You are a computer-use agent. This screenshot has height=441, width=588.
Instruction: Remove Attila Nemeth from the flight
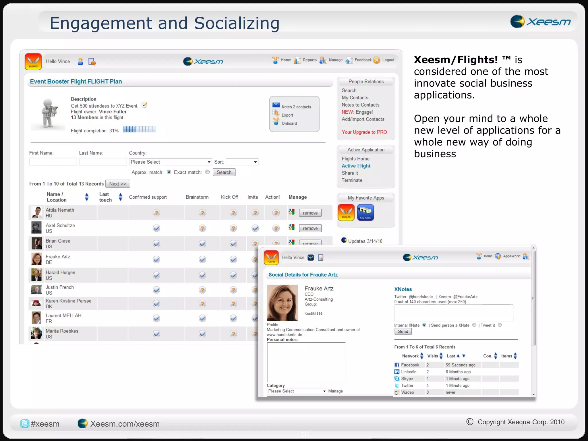coord(310,213)
